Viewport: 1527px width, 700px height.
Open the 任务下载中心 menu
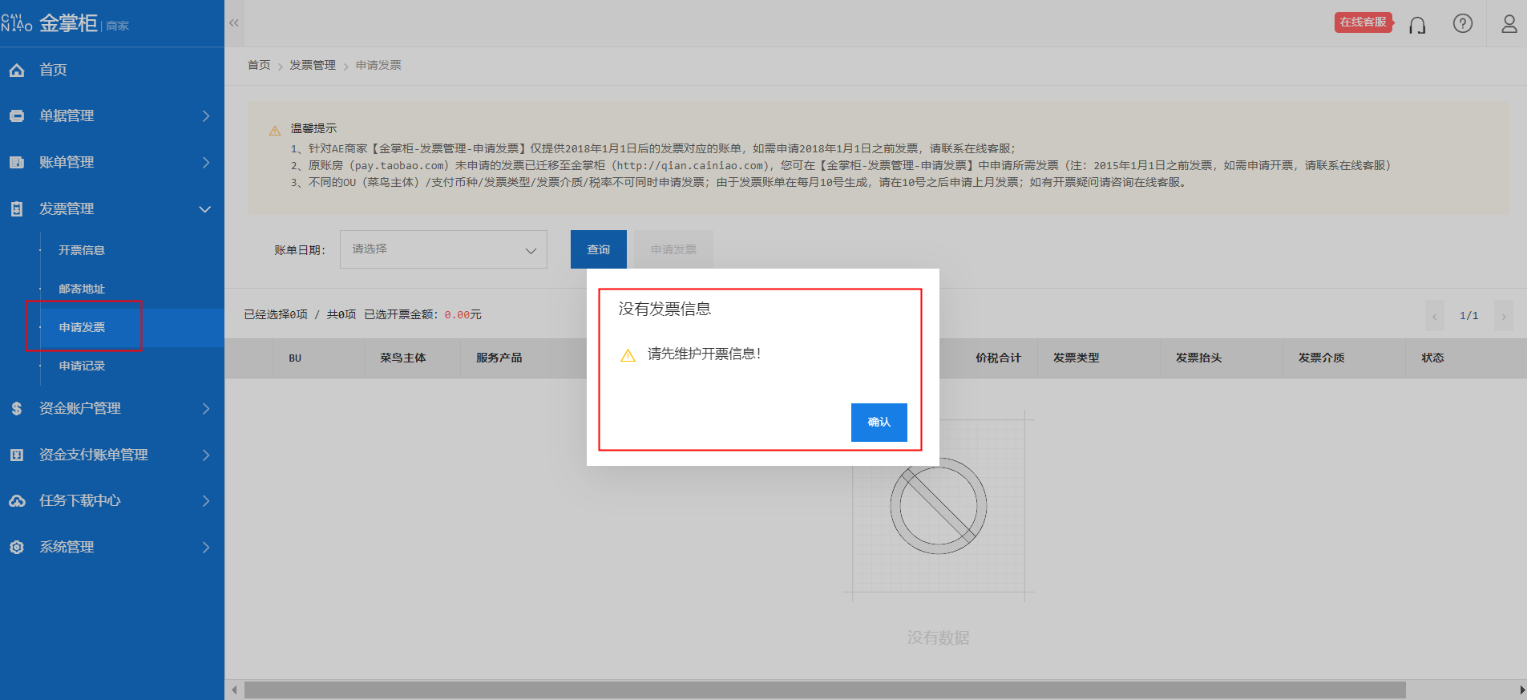80,500
